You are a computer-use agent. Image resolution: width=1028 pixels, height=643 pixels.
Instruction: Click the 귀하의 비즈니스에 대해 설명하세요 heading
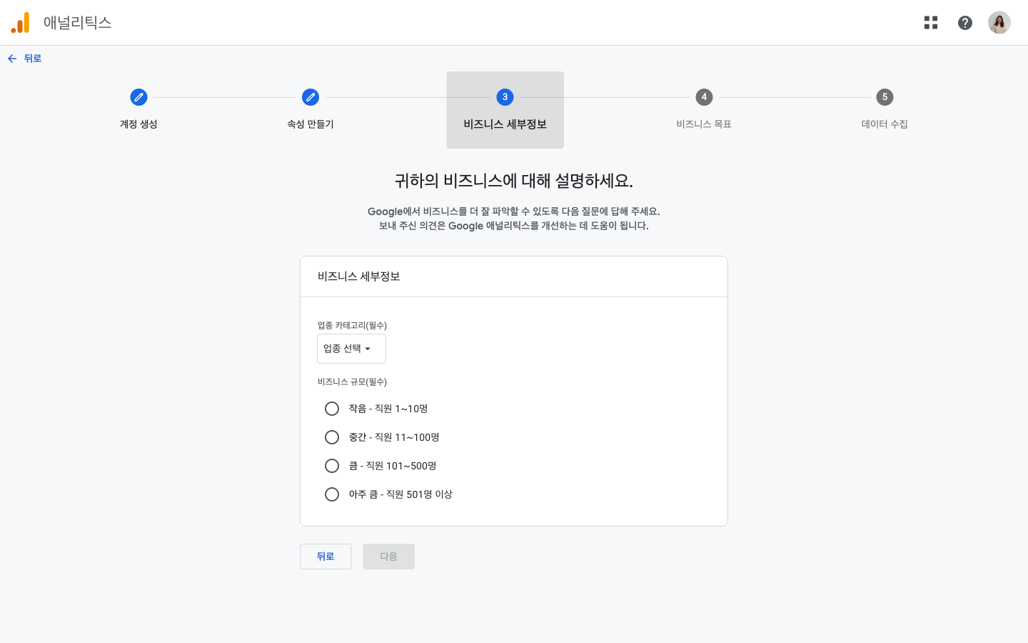click(514, 181)
